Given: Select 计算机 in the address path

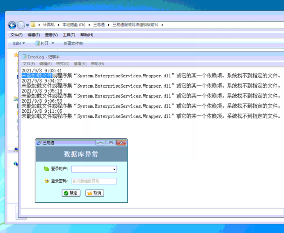Looking at the screenshot, I should pyautogui.click(x=49, y=25).
